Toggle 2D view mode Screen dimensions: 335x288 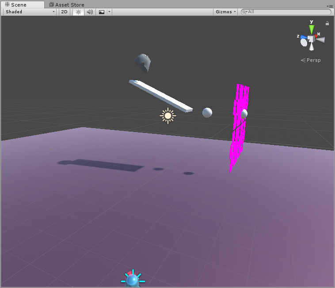64,12
